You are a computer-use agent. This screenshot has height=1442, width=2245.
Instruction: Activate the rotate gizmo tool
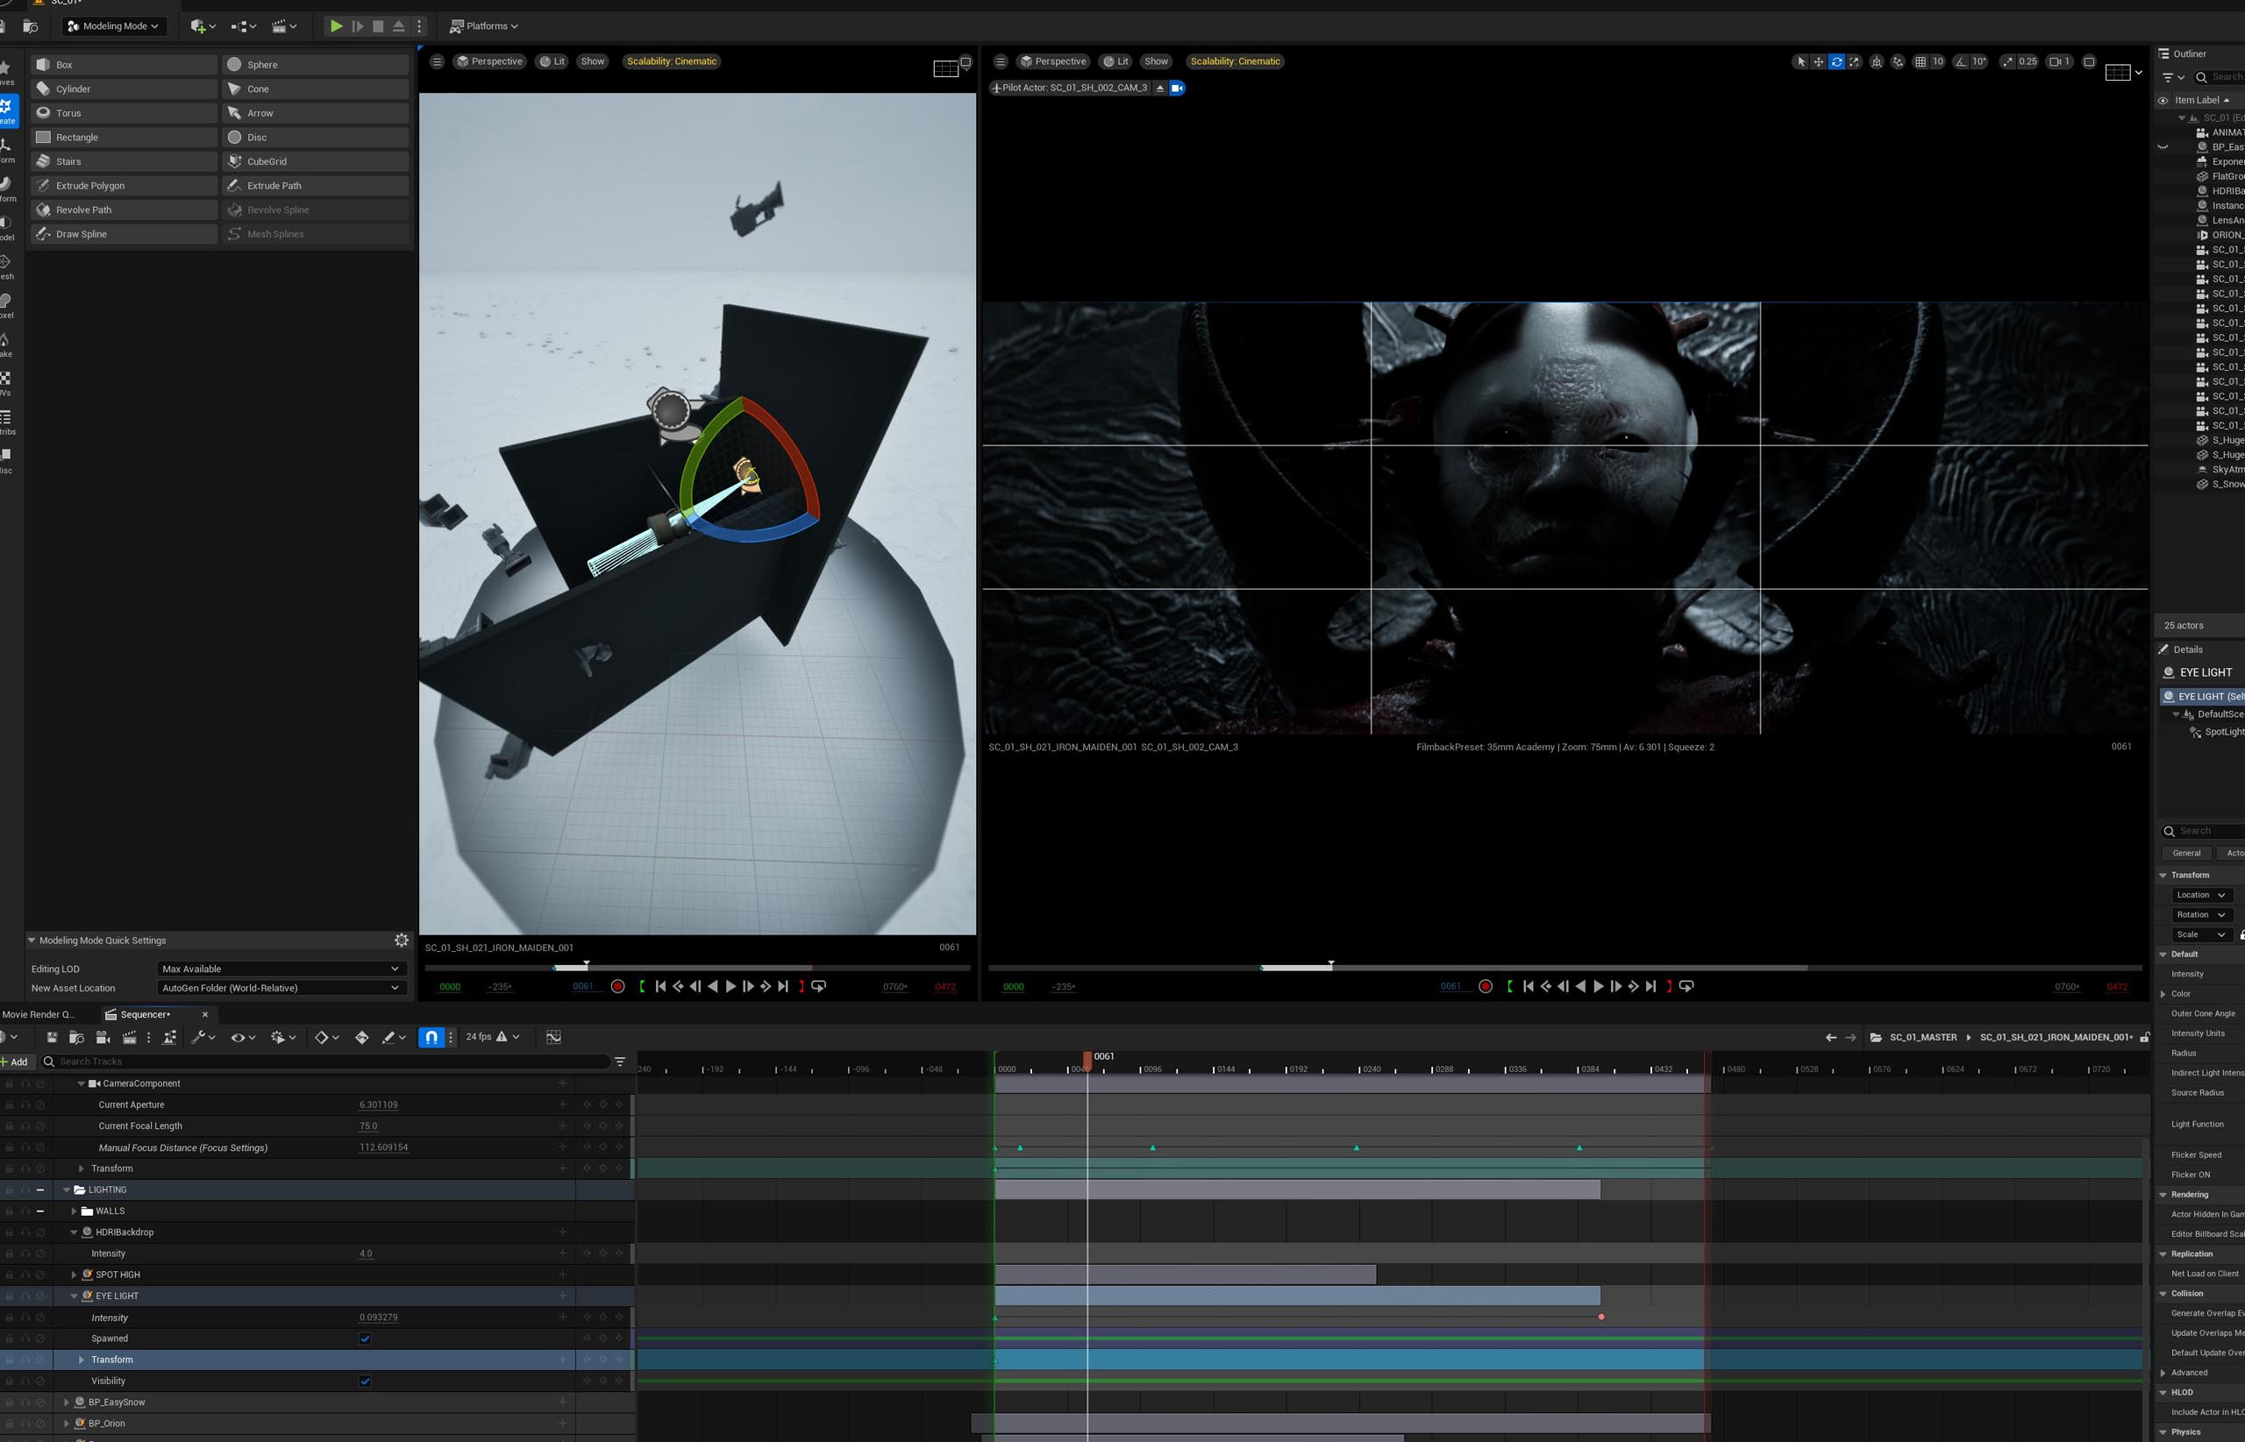[1836, 61]
